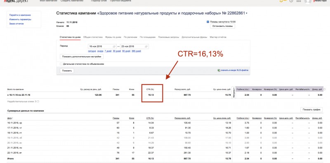Click "Показать дополнительные настройки" button
Image resolution: width=330 pixels, height=163 pixels.
(x=82, y=57)
